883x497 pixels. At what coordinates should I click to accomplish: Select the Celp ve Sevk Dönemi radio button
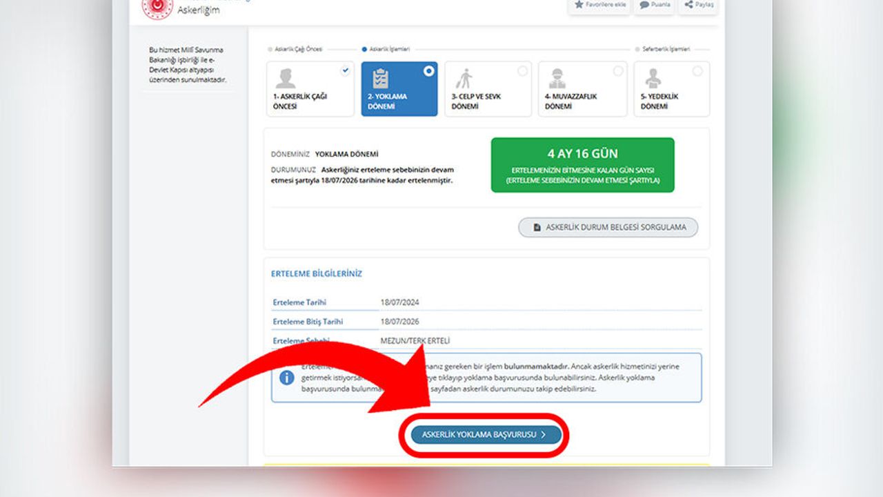(522, 71)
